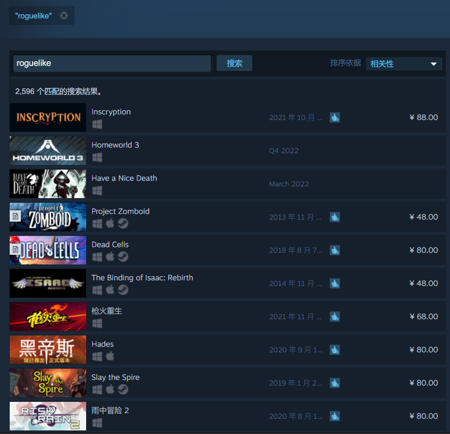The width and height of the screenshot is (450, 434).
Task: Click SteamOS icon under Dead Cells
Action: pos(123,257)
